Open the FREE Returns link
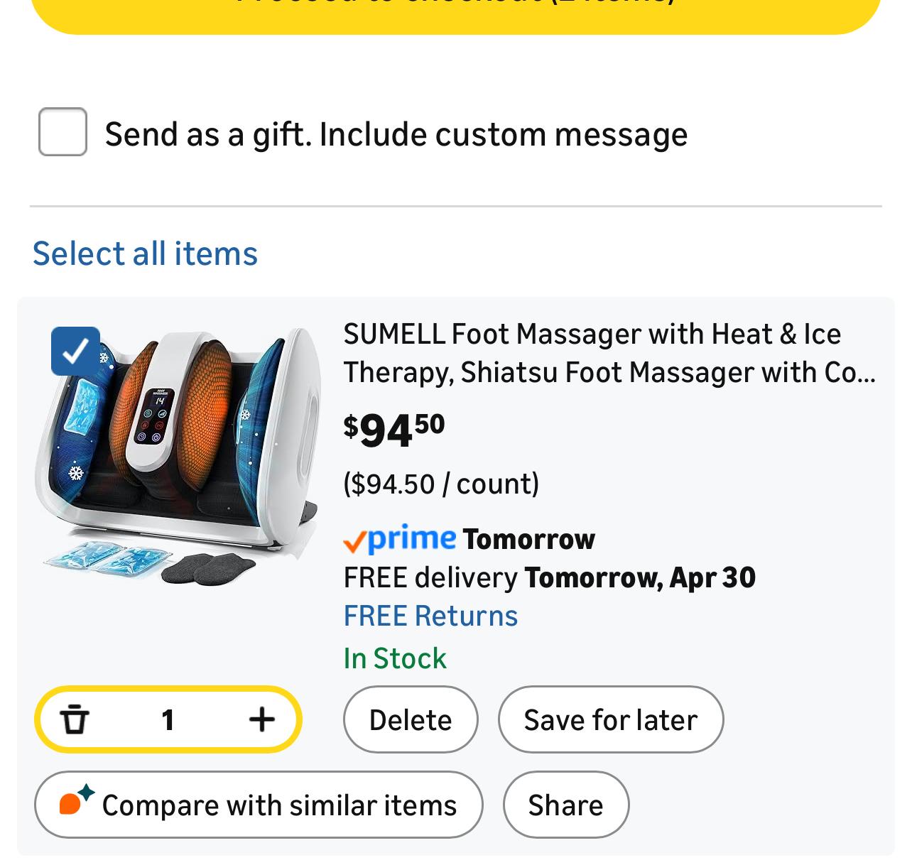912x865 pixels. point(430,616)
